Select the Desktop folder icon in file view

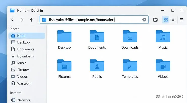tap(64, 36)
